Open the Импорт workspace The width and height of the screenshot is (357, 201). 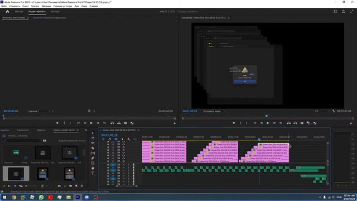(19, 11)
